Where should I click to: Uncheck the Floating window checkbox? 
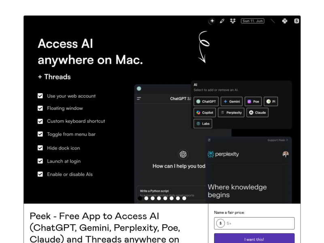pyautogui.click(x=40, y=108)
